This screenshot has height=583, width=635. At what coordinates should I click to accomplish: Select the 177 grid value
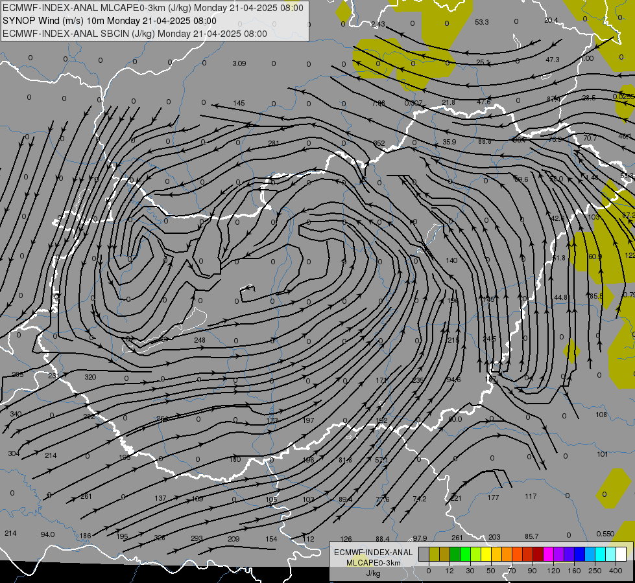[x=493, y=497]
